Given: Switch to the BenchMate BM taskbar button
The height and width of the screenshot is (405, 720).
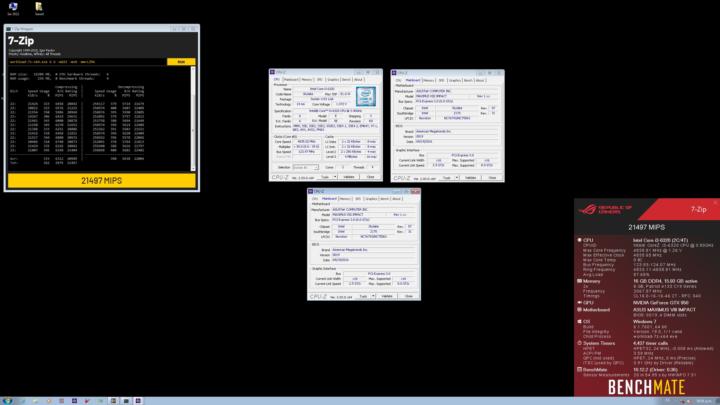Looking at the screenshot, I should 113,401.
